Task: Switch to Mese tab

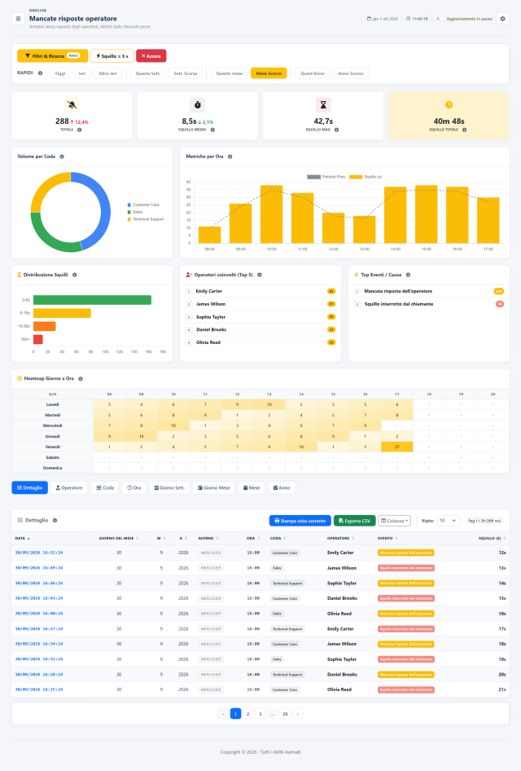Action: point(252,487)
